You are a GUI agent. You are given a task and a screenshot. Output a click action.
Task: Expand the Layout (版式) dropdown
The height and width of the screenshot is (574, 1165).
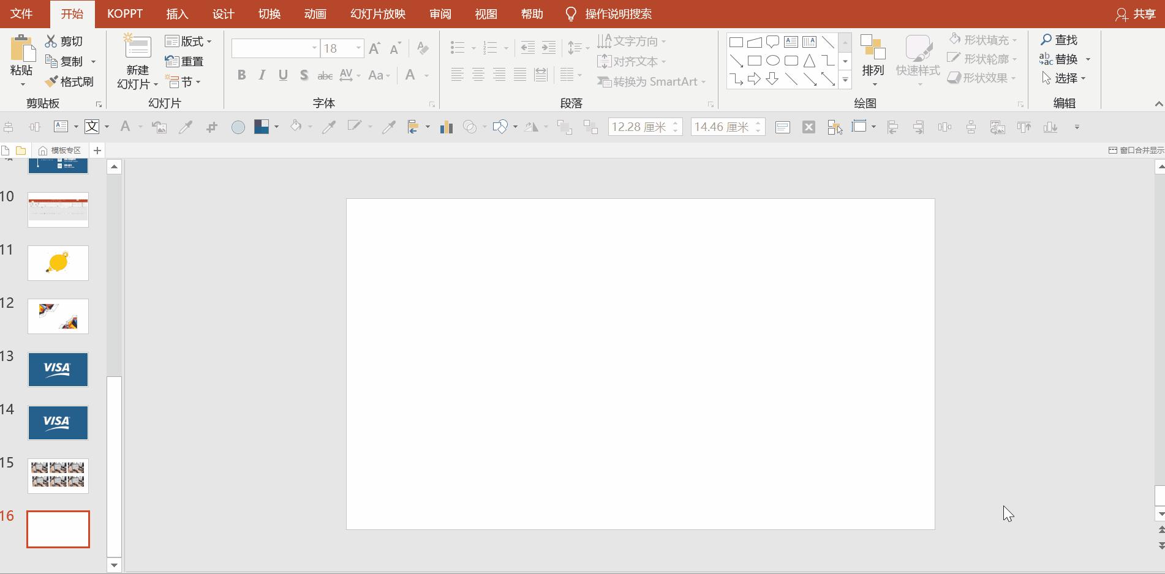click(189, 41)
